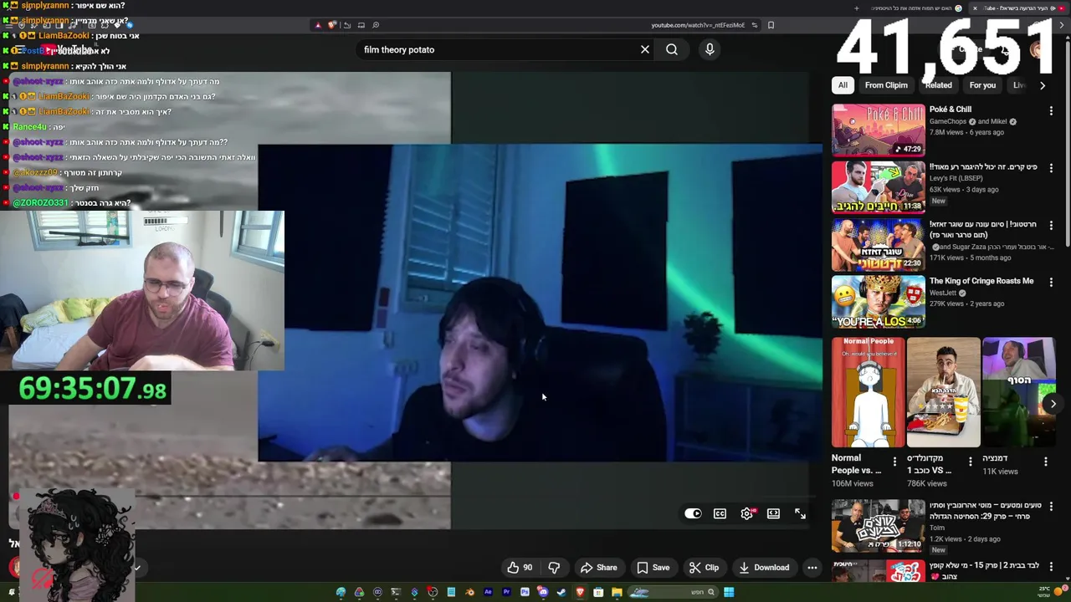Open Windows Terminal from the taskbar
Screen dimensions: 1071x602
pos(396,593)
